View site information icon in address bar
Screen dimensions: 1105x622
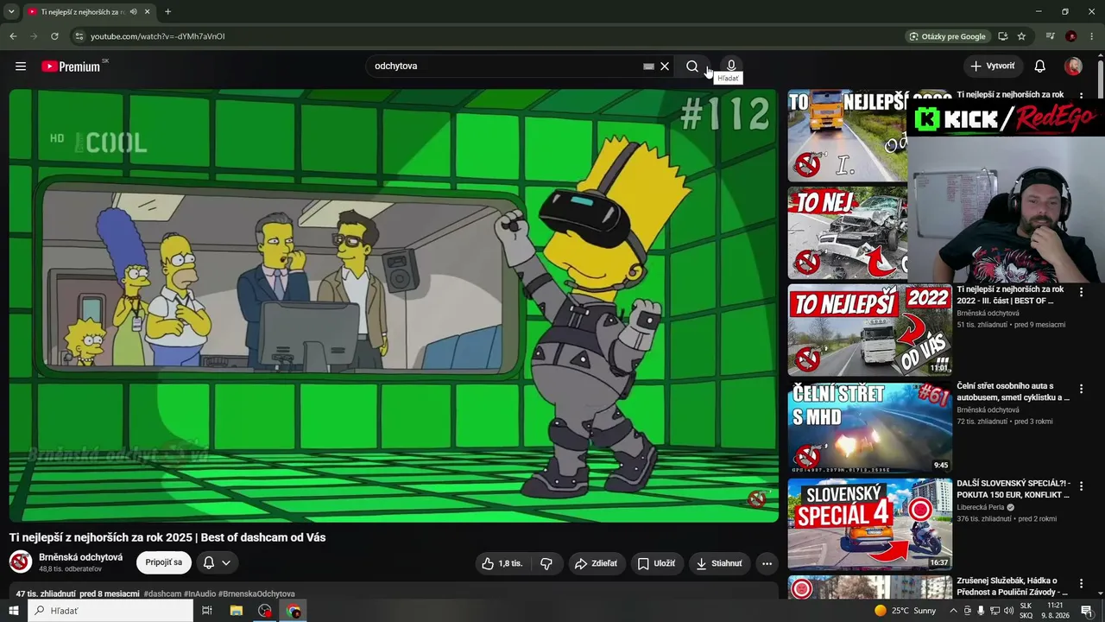(x=79, y=36)
